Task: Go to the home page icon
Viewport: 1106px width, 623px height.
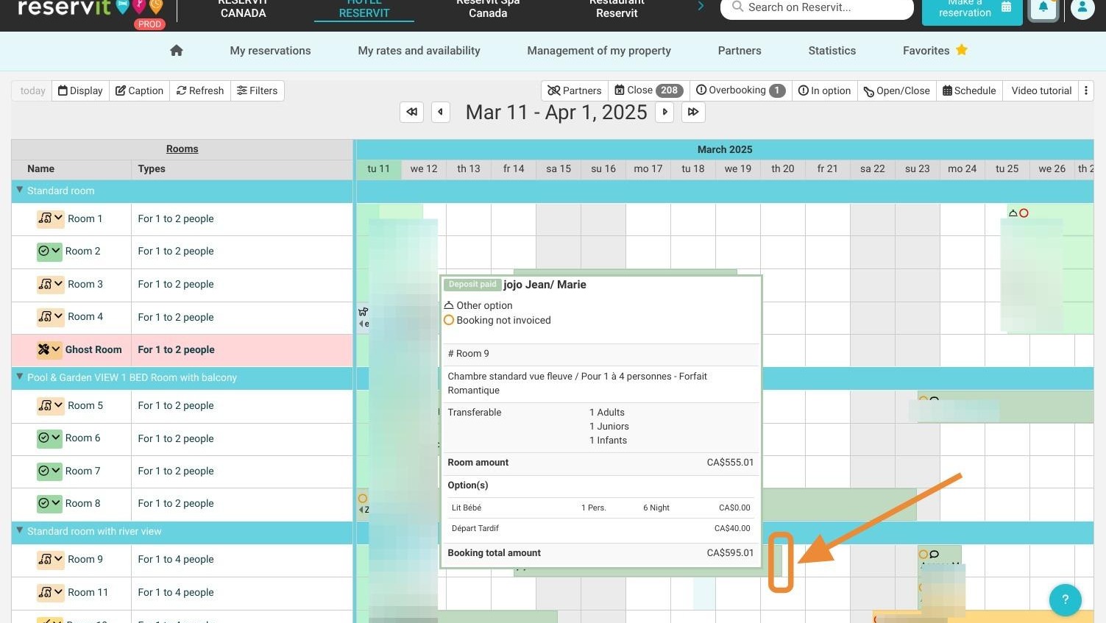Action: (x=176, y=51)
